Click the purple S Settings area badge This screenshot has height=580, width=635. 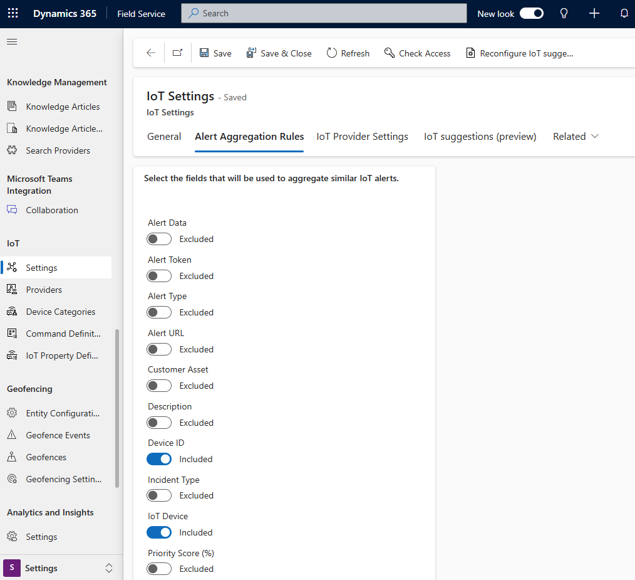click(12, 568)
